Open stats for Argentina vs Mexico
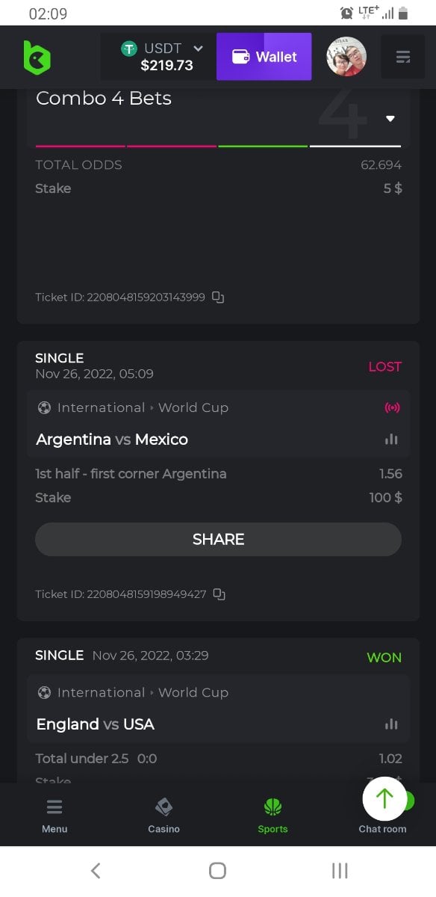Screen dimensions: 436x897 tap(391, 440)
